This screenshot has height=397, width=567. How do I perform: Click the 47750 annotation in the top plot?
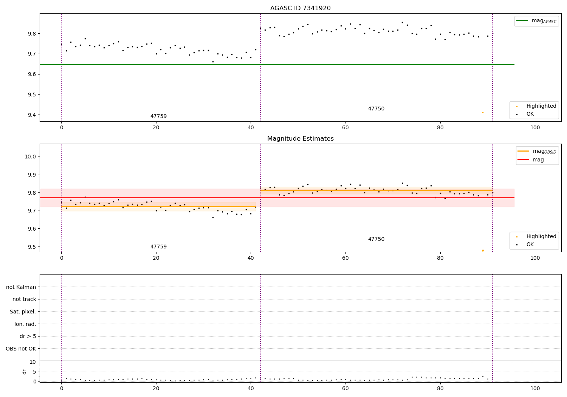(x=376, y=109)
